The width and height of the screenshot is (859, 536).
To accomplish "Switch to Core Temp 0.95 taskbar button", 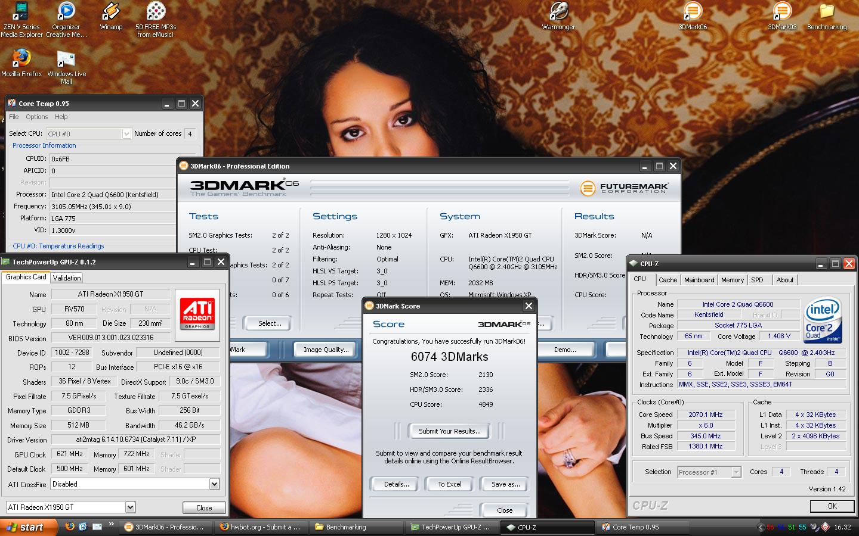I will pyautogui.click(x=642, y=527).
